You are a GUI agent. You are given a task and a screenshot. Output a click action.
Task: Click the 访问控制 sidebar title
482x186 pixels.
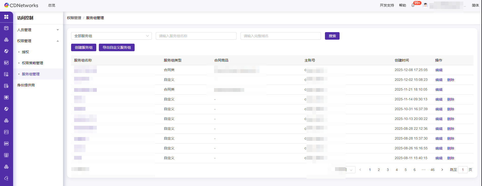pyautogui.click(x=25, y=18)
